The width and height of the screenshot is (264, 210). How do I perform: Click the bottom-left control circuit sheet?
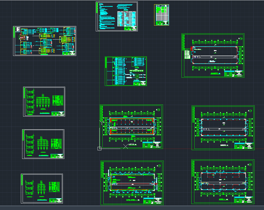pos(42,188)
